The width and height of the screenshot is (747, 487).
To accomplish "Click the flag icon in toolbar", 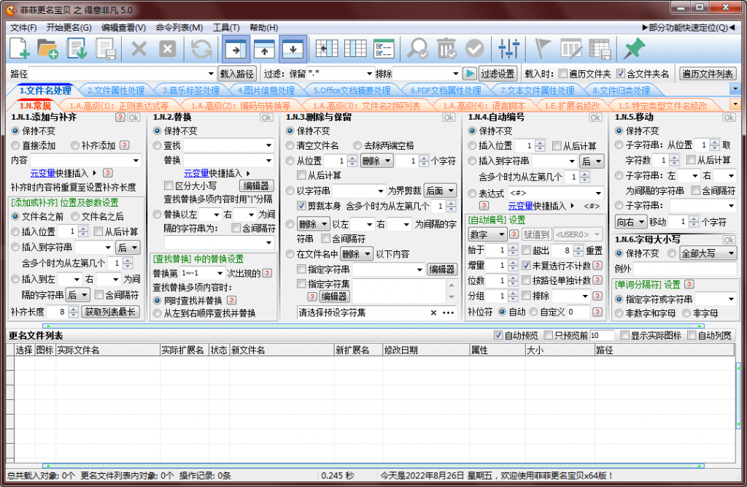I will 543,49.
